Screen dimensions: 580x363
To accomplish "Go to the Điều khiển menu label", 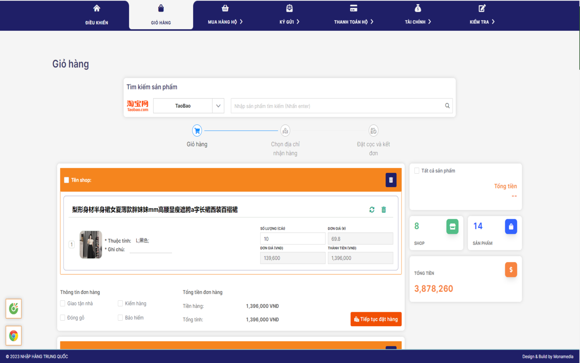I will (97, 23).
